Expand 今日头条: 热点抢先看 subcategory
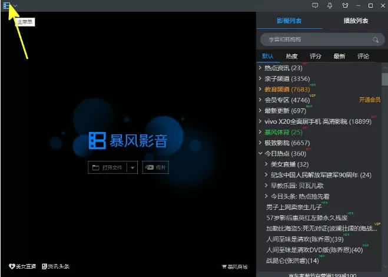388x277 pixels. pos(266,196)
